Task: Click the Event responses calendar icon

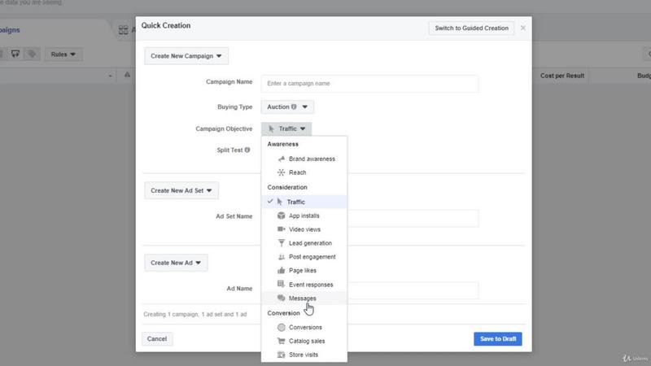Action: tap(281, 284)
